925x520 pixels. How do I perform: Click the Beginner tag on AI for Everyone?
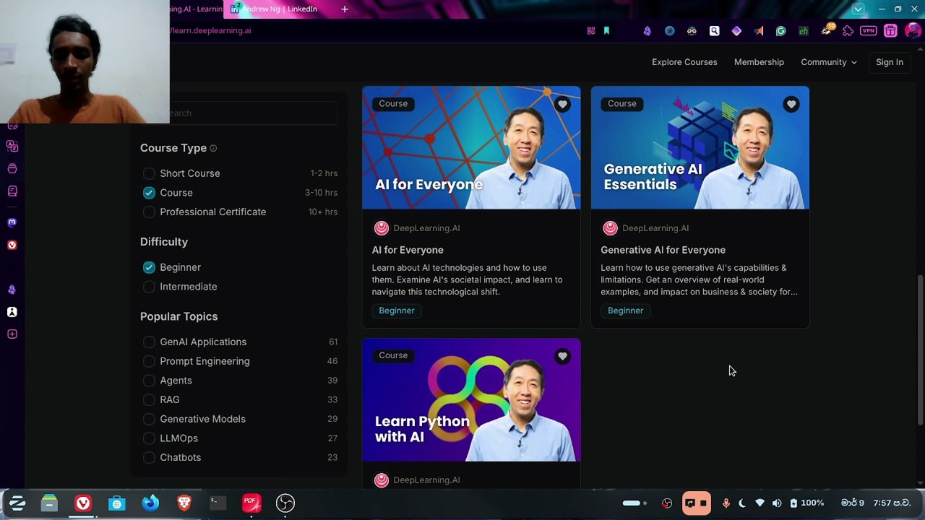click(397, 311)
